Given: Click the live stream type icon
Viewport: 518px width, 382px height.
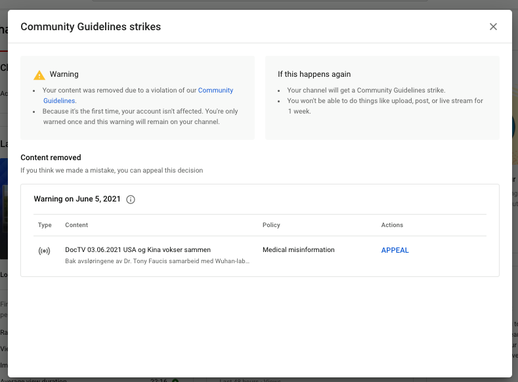Looking at the screenshot, I should click(44, 251).
